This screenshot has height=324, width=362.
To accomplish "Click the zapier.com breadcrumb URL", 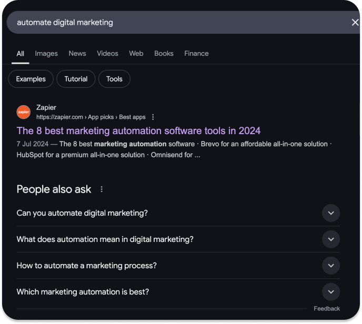I will coord(91,117).
